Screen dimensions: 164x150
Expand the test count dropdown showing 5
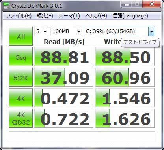pyautogui.click(x=41, y=31)
